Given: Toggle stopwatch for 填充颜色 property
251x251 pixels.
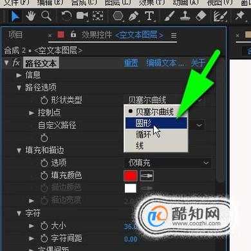Looking at the screenshot, I should tap(44, 176).
